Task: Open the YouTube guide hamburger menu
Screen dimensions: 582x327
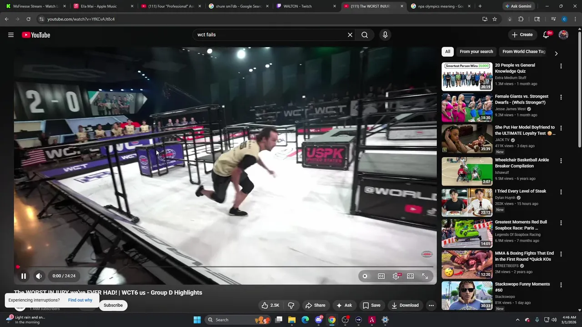Action: [11, 35]
